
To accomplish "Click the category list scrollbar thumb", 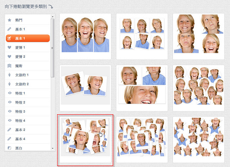I will [x=53, y=48].
